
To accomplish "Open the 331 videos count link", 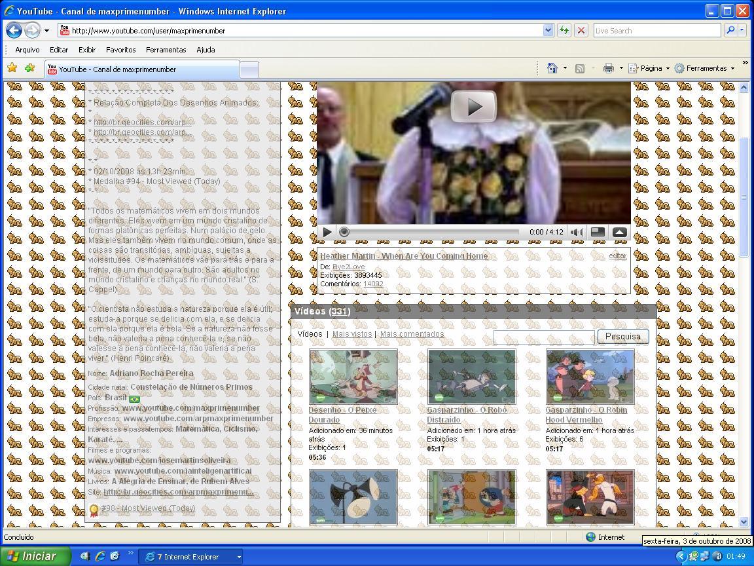I will (x=339, y=311).
